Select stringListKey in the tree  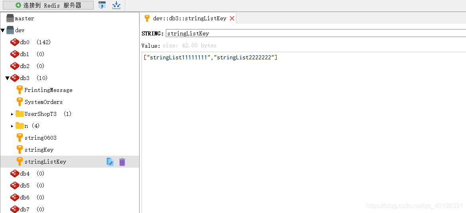click(45, 162)
